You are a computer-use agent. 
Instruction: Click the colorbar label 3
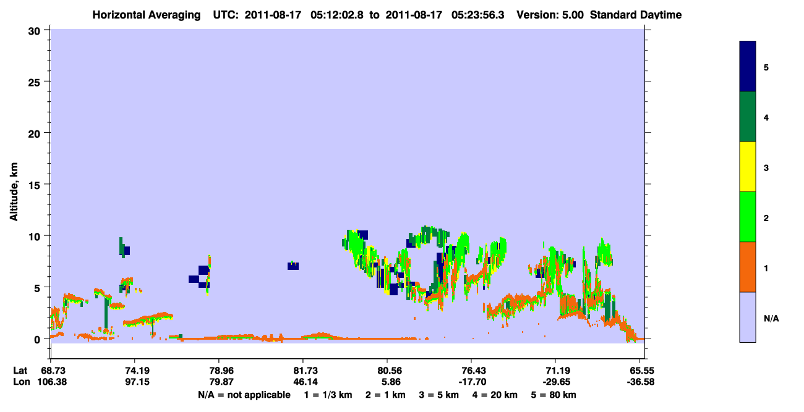tap(766, 168)
